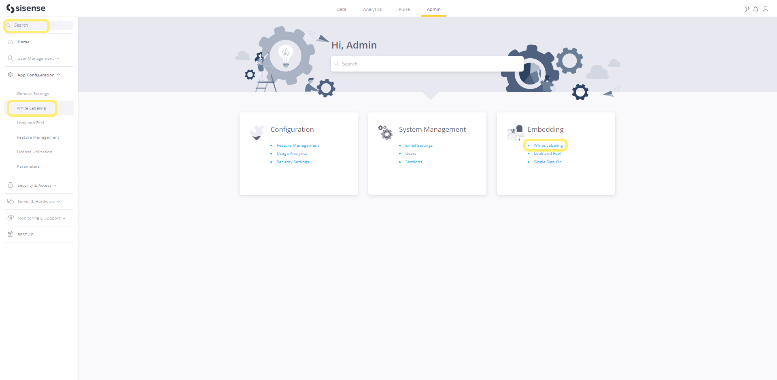Click the Server & Hardware icon
777x380 pixels.
click(x=11, y=201)
